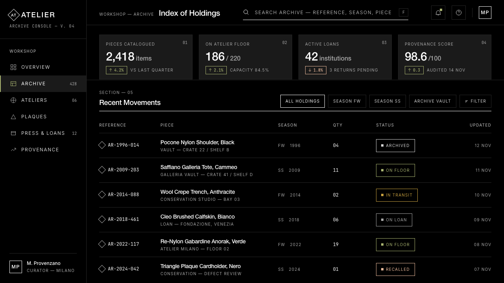Select the Archive Vault tab
Image resolution: width=504 pixels, height=283 pixels.
pos(432,101)
